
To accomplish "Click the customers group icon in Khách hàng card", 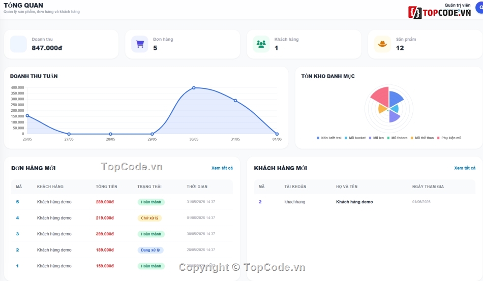I will 261,44.
